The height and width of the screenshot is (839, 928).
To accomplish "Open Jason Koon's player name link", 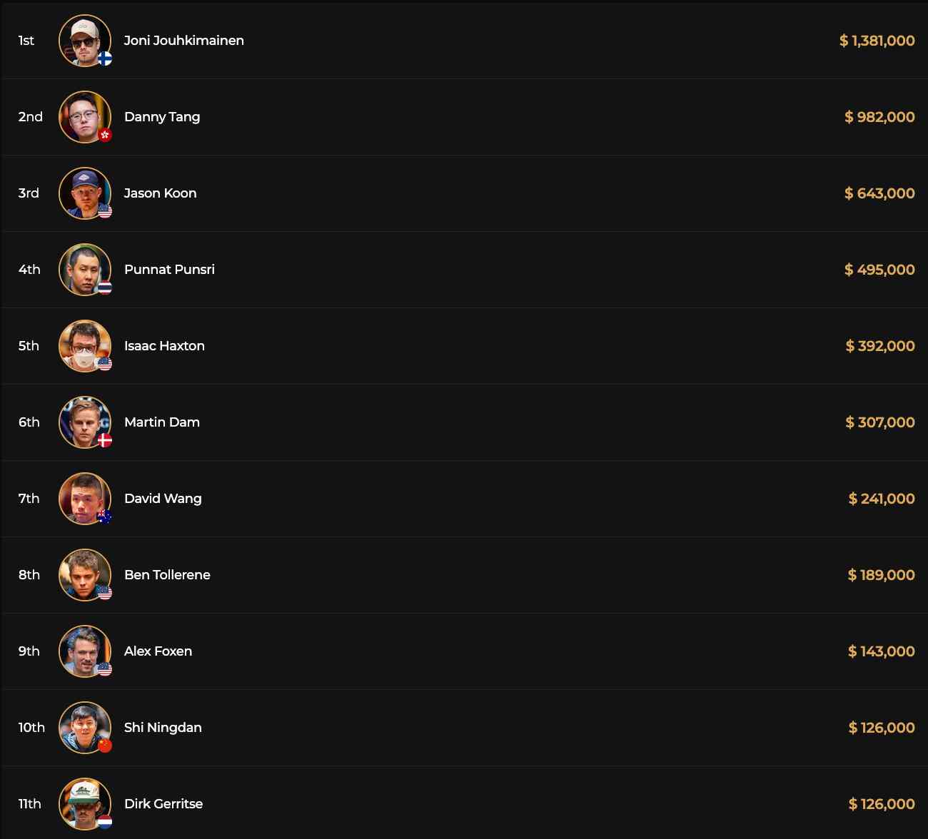I will (x=160, y=193).
